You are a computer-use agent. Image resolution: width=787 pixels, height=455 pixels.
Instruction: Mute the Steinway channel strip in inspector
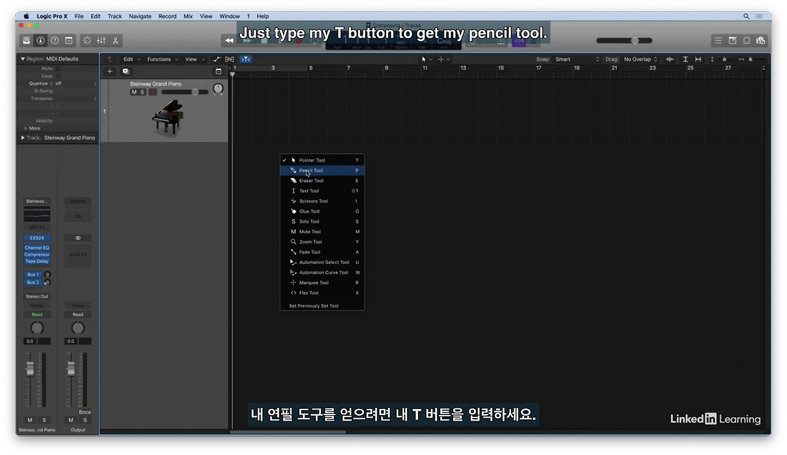[x=30, y=420]
